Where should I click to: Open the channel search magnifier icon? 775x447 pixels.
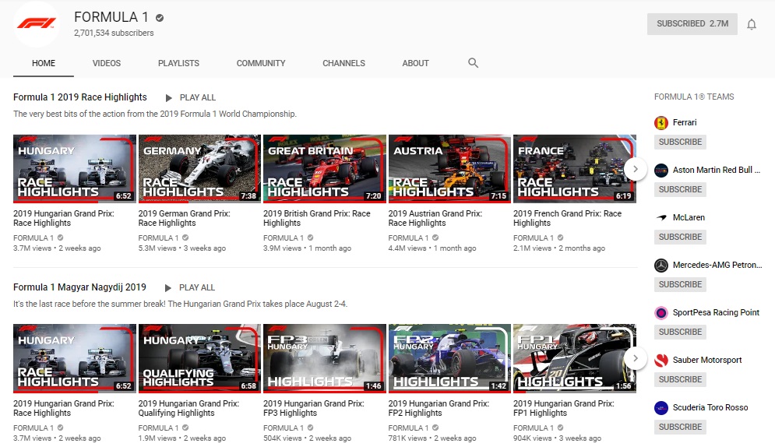tap(473, 63)
